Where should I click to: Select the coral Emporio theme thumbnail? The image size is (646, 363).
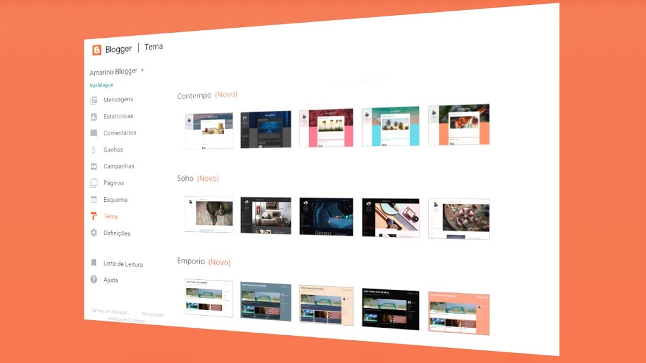tap(459, 314)
